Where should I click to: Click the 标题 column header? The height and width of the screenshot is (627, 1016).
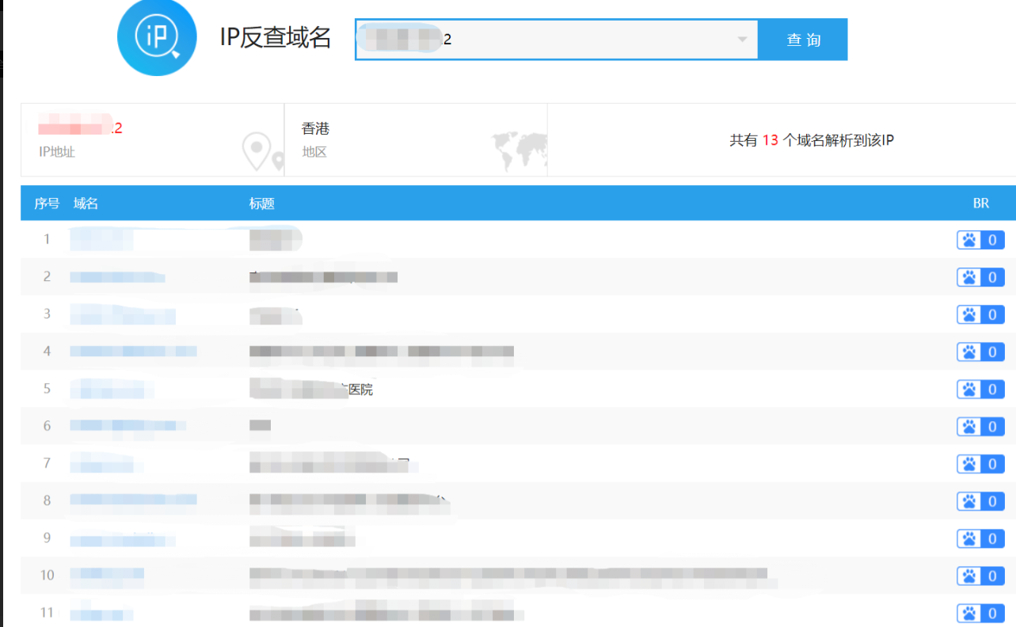tap(262, 203)
